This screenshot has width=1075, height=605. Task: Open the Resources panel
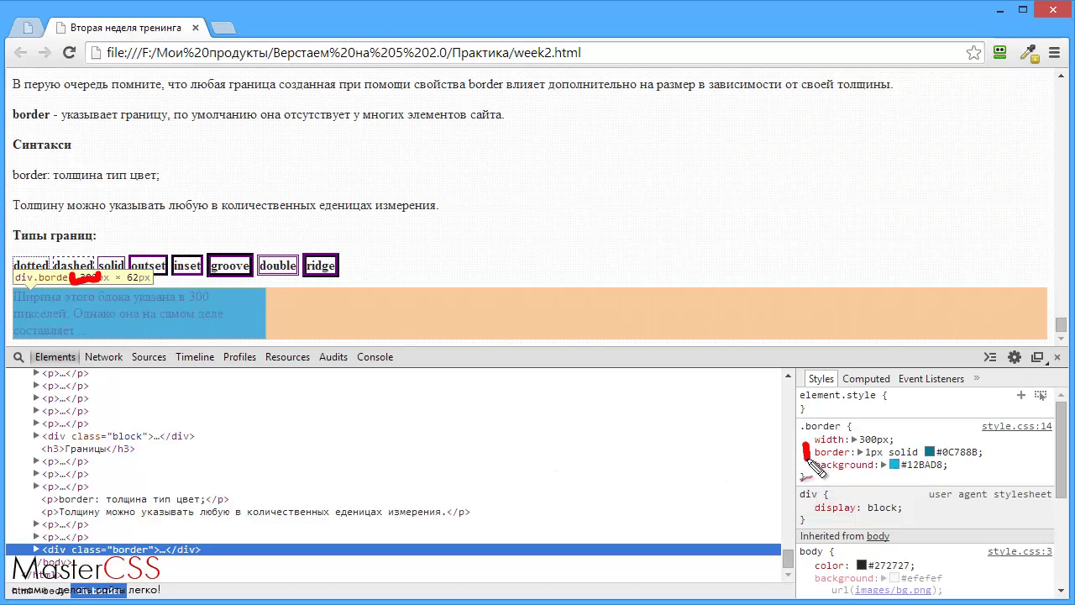tap(287, 357)
